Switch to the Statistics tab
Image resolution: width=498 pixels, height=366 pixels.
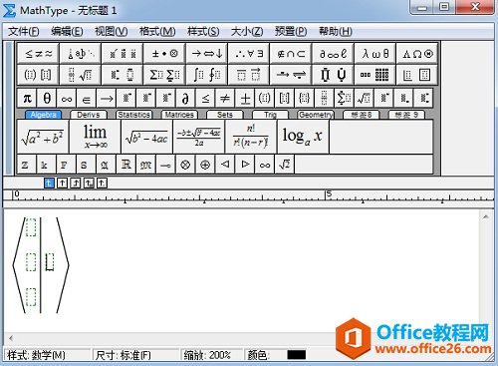click(x=134, y=115)
